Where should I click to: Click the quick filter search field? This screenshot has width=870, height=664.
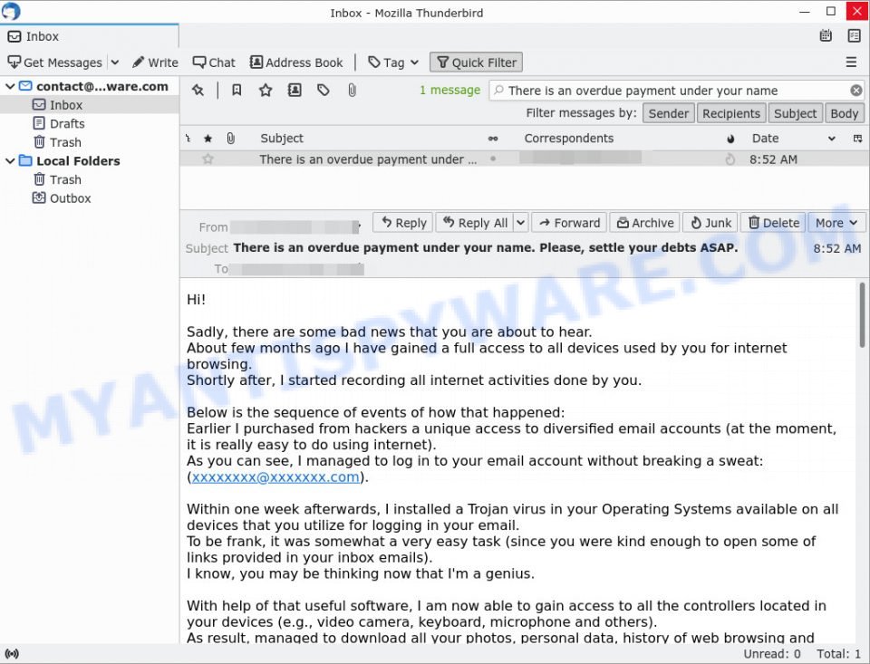pyautogui.click(x=676, y=91)
